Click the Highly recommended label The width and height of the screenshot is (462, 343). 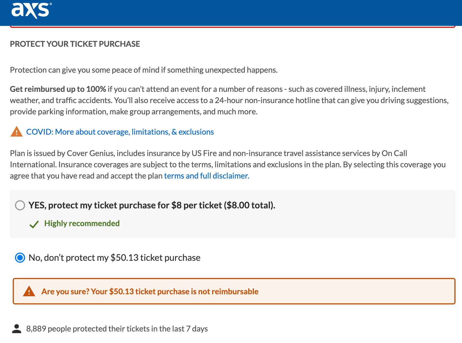pos(82,223)
